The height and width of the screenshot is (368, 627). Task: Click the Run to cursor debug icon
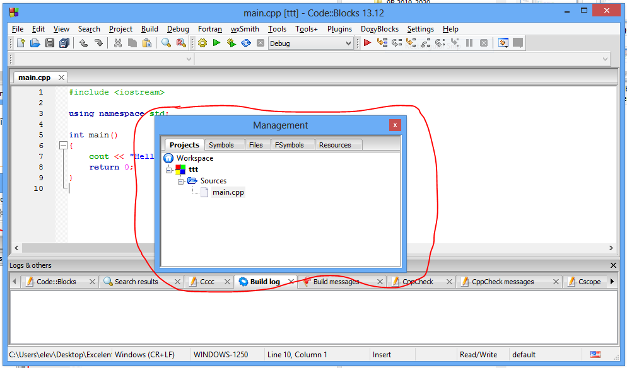coord(382,43)
